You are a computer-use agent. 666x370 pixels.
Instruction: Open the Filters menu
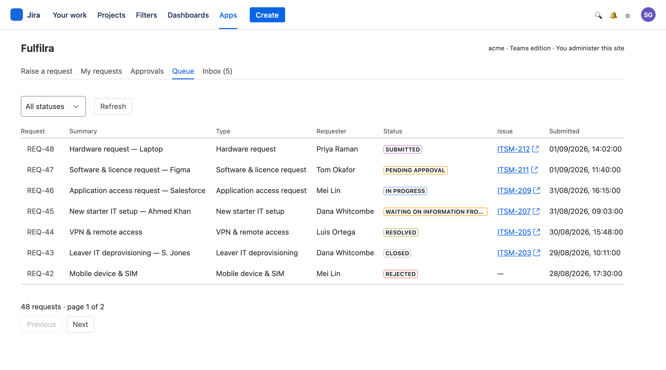pos(146,15)
